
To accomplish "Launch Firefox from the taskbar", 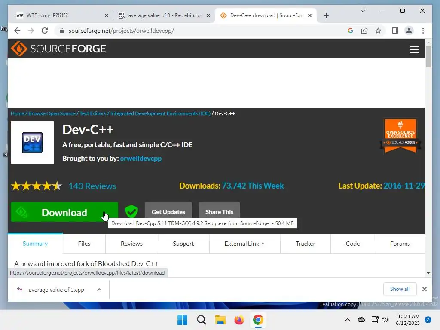I will [239, 320].
